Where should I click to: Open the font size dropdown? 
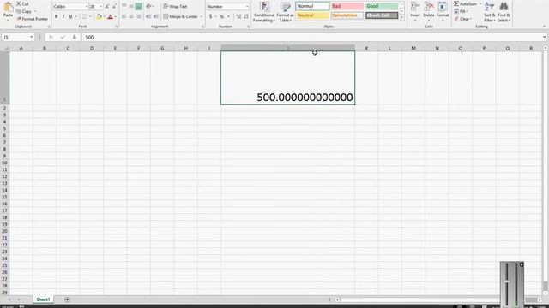point(101,7)
